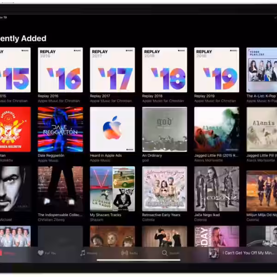This screenshot has width=277, height=277.
Task: Select the An Ordinary album cover by god
Action: pyautogui.click(x=164, y=129)
